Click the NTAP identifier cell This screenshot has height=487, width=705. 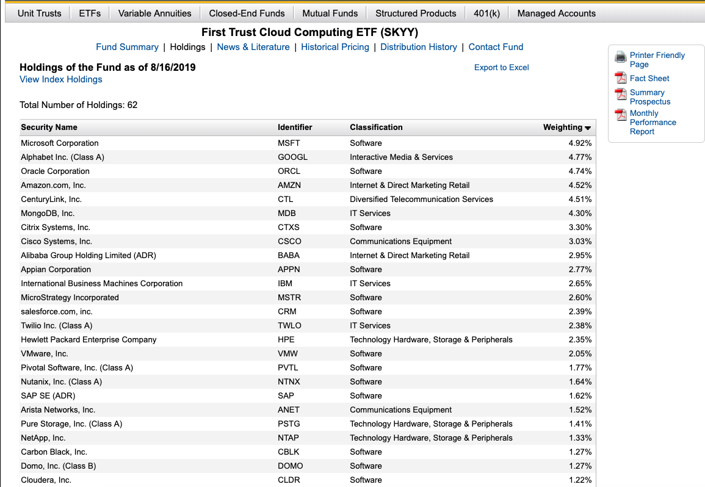[x=288, y=438]
